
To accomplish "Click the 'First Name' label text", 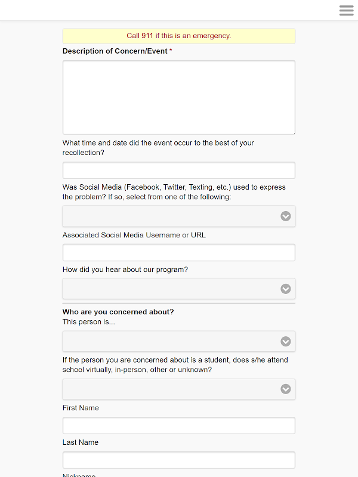I will click(81, 408).
